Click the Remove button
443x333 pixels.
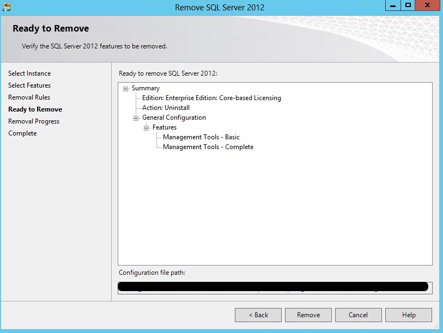point(308,315)
